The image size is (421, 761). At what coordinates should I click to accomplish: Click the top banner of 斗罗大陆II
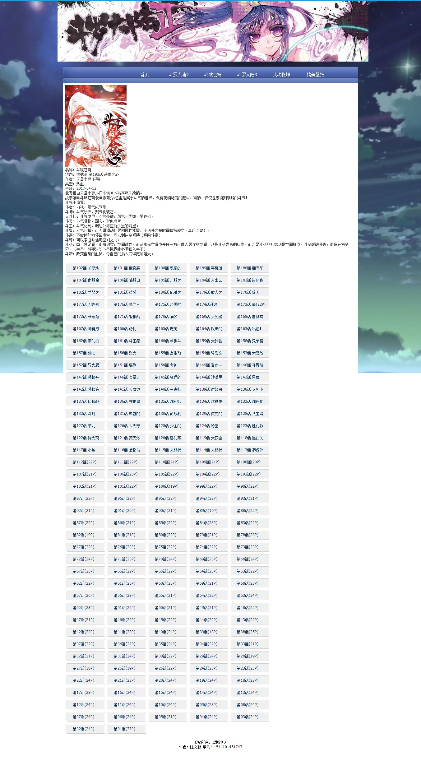tap(213, 31)
